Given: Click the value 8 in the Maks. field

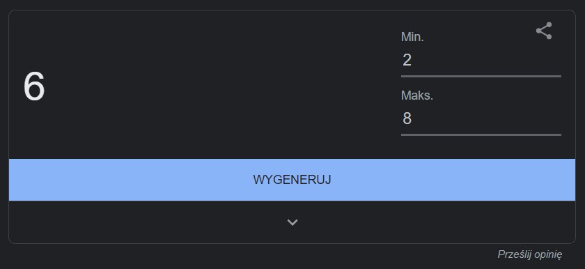Looking at the screenshot, I should click(x=407, y=118).
